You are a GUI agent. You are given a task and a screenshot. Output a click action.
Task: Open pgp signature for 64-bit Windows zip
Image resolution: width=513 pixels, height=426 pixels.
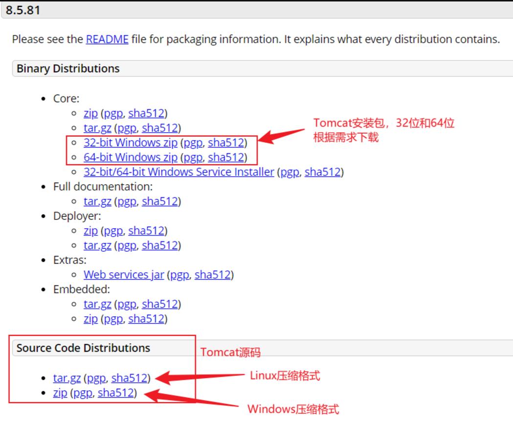click(193, 158)
